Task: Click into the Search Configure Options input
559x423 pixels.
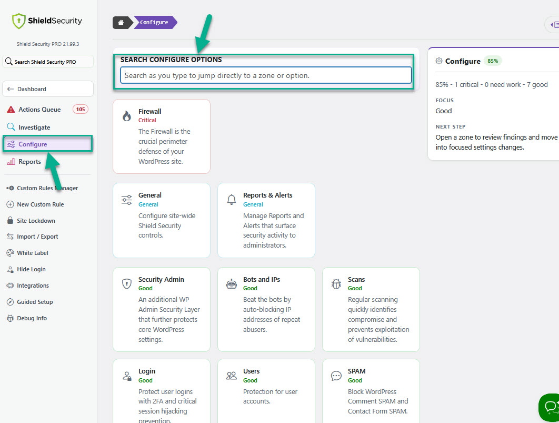Action: 266,75
